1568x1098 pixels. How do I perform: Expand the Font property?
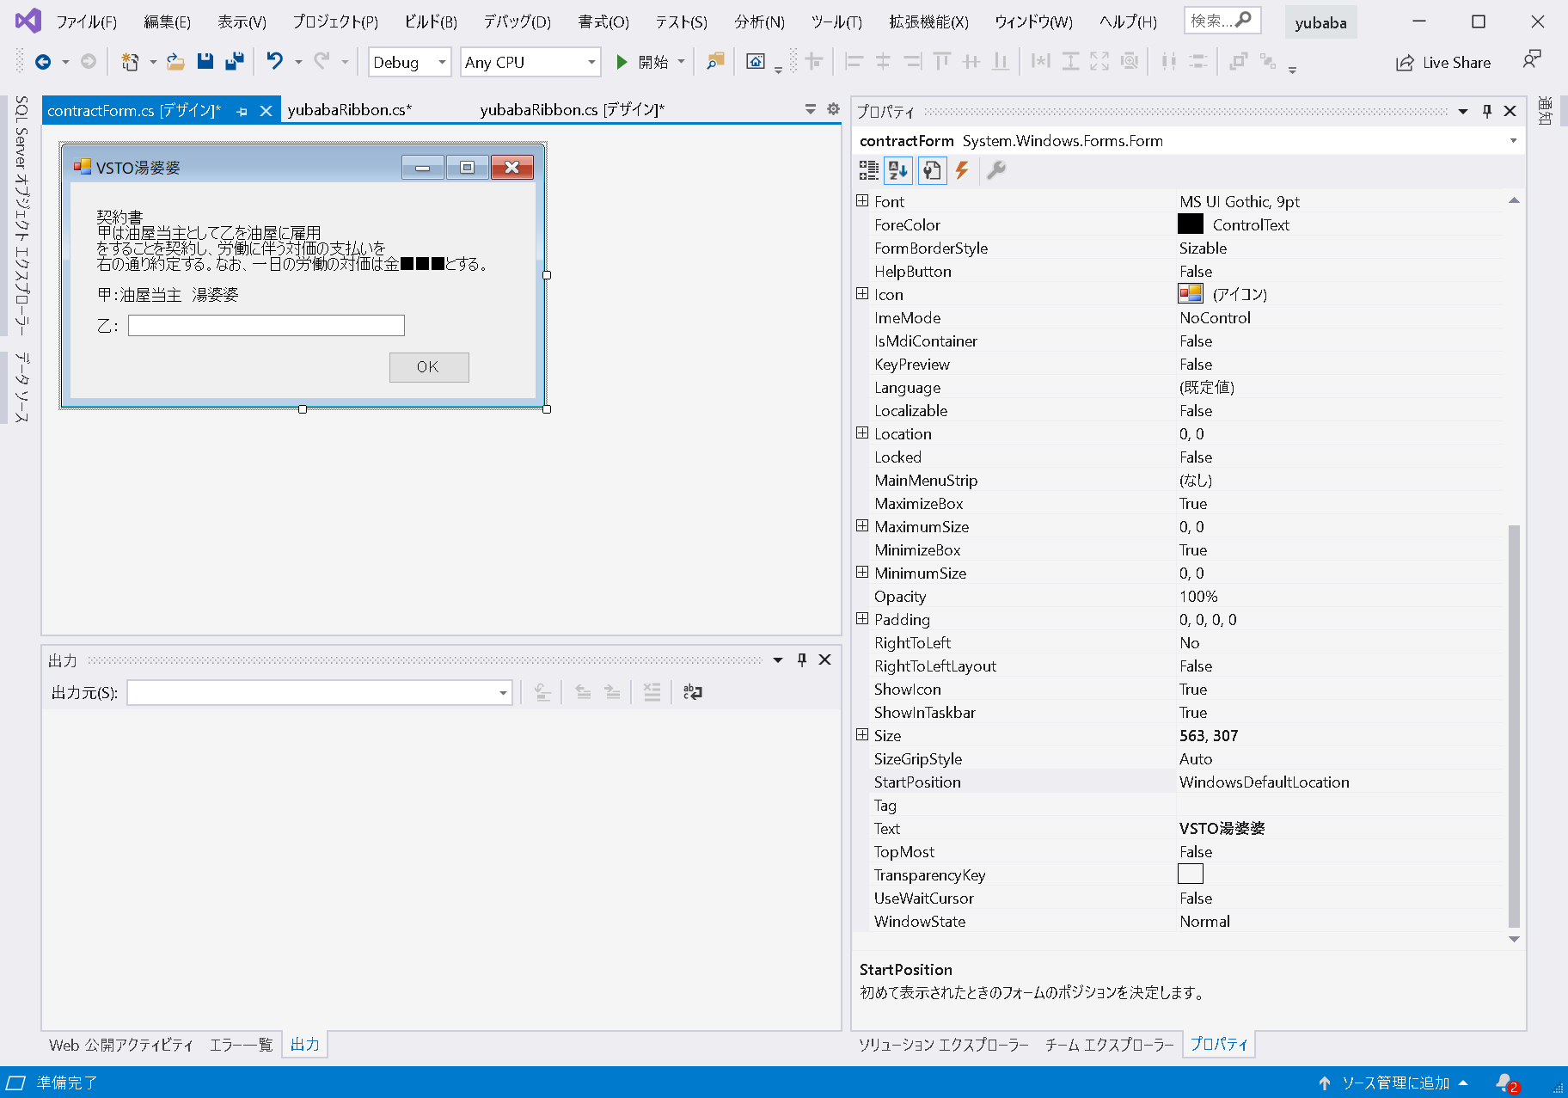pos(862,201)
